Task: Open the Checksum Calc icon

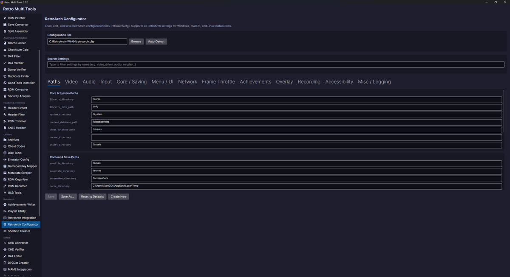Action: (5, 50)
